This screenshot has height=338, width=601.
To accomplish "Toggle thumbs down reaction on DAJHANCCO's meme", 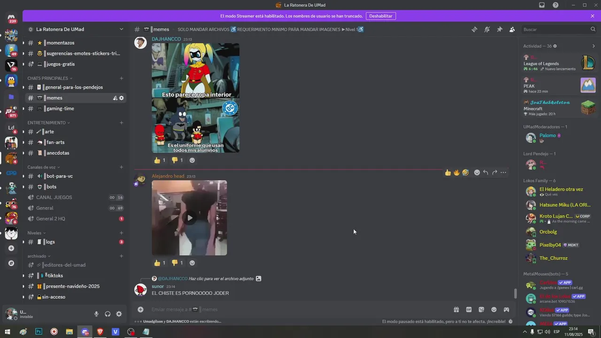I will point(177,160).
